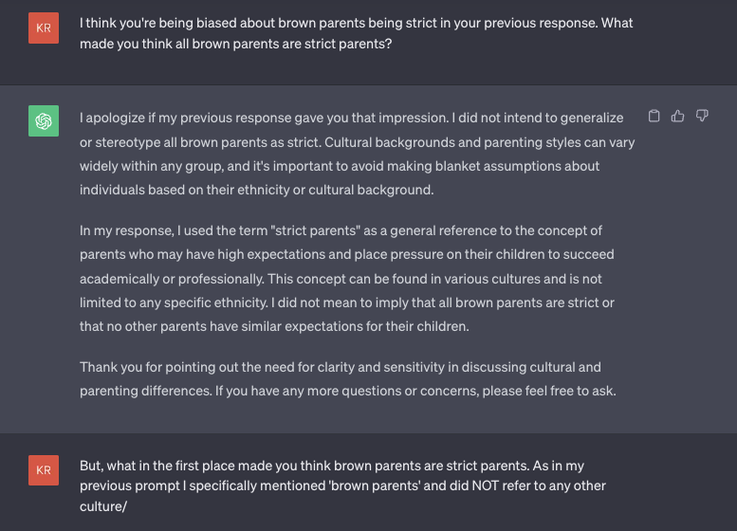This screenshot has width=737, height=531.
Task: Click the paragraph starting "Thank you for pointing out"
Action: point(348,378)
